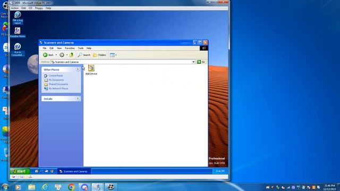Open Run in Compatibility desktop icon

[18, 49]
